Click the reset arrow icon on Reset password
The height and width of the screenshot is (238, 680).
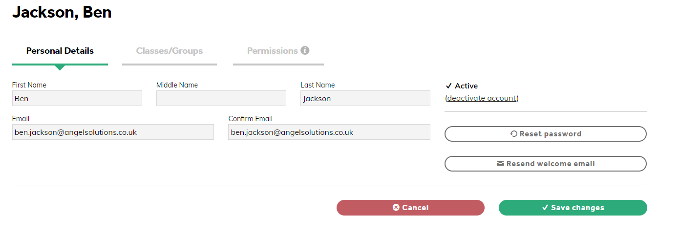coord(514,134)
